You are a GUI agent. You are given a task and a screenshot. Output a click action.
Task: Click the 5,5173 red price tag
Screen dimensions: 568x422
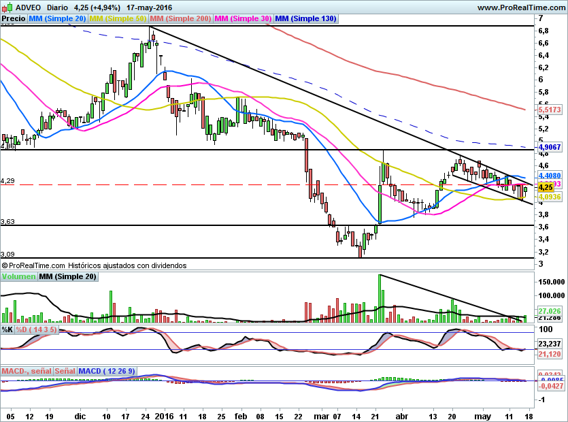pyautogui.click(x=550, y=109)
